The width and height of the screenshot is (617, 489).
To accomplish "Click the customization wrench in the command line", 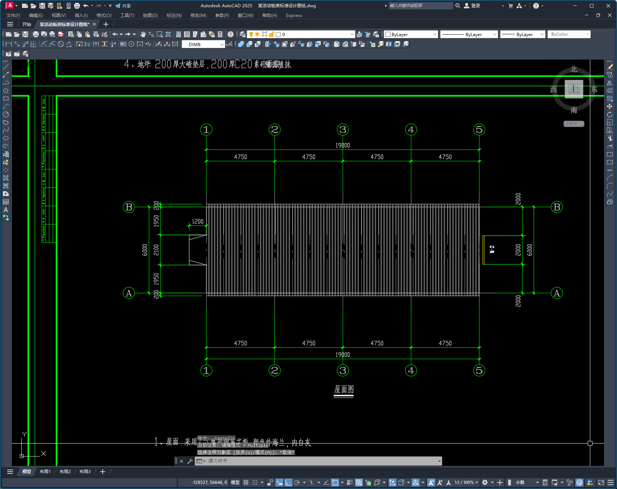I will (190, 461).
